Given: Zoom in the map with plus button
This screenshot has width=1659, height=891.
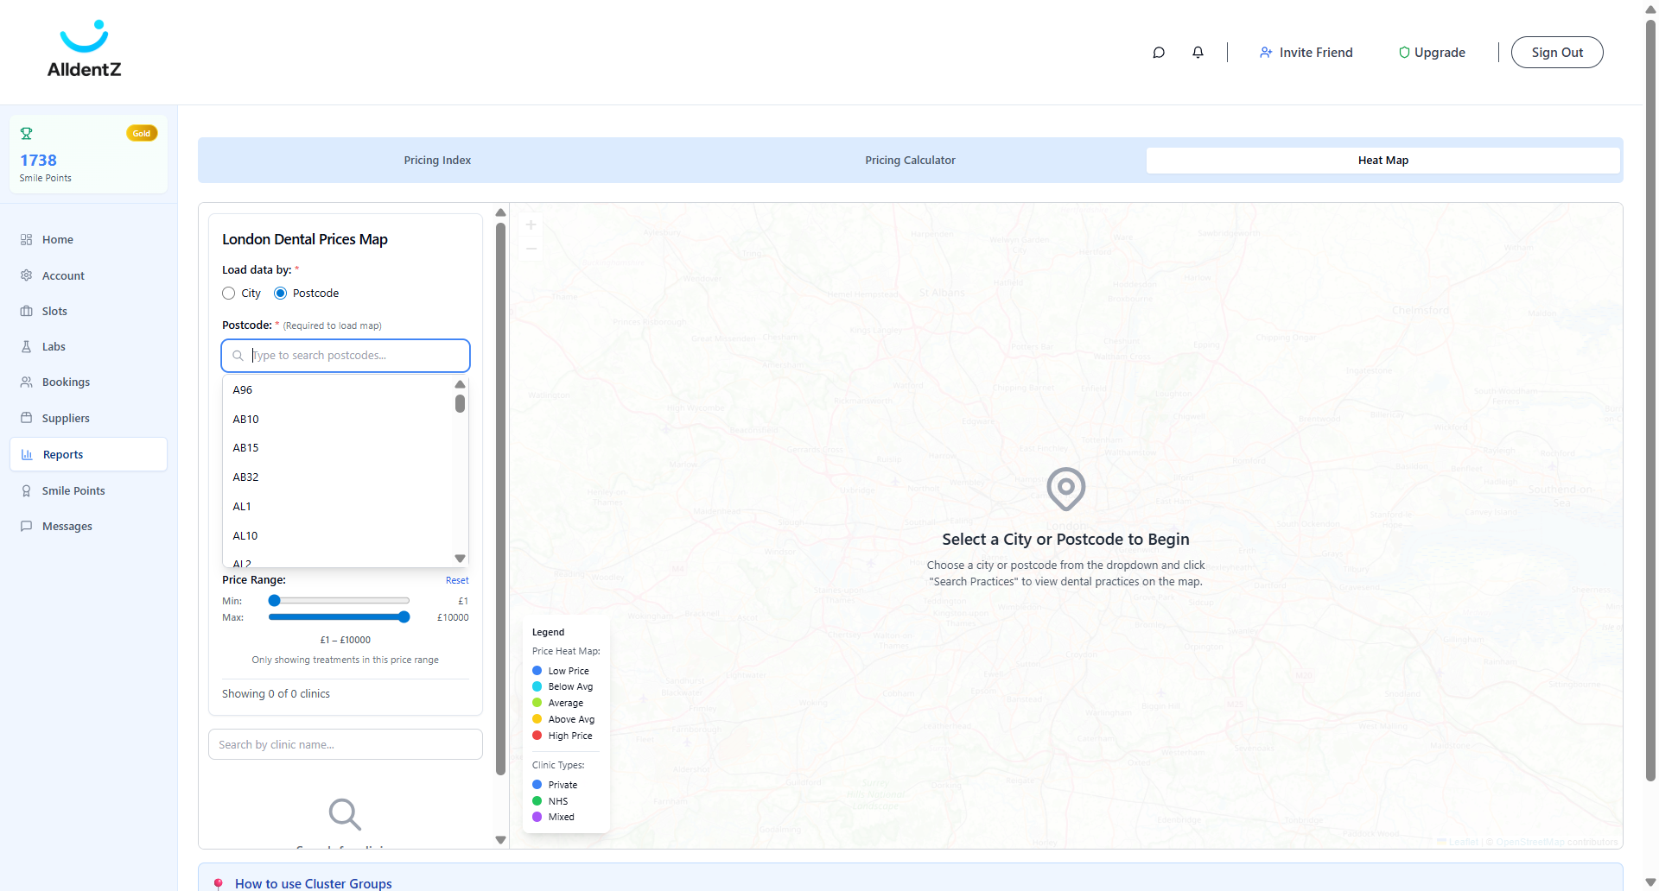Looking at the screenshot, I should pyautogui.click(x=531, y=224).
